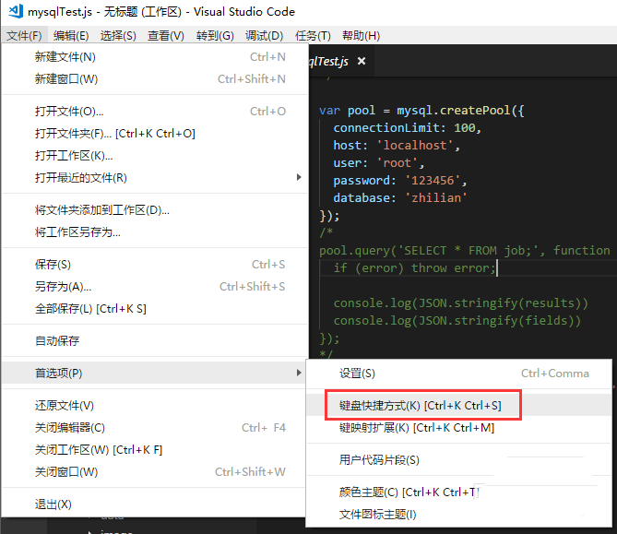
Task: Open the 文件(F) menu
Action: click(24, 36)
